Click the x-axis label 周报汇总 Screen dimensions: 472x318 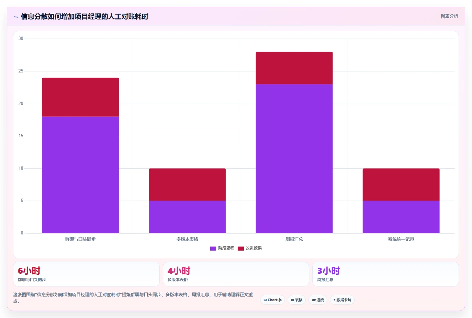click(x=294, y=239)
